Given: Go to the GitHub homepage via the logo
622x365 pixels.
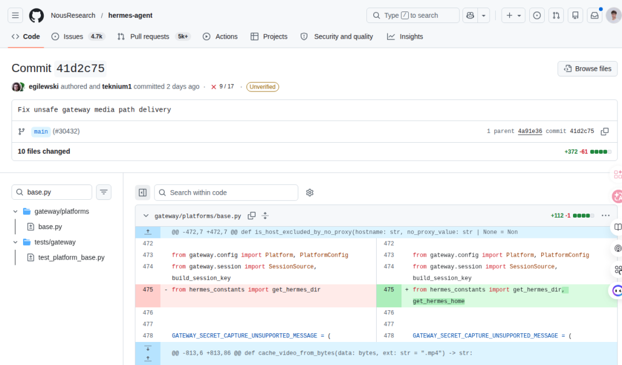Looking at the screenshot, I should 36,16.
